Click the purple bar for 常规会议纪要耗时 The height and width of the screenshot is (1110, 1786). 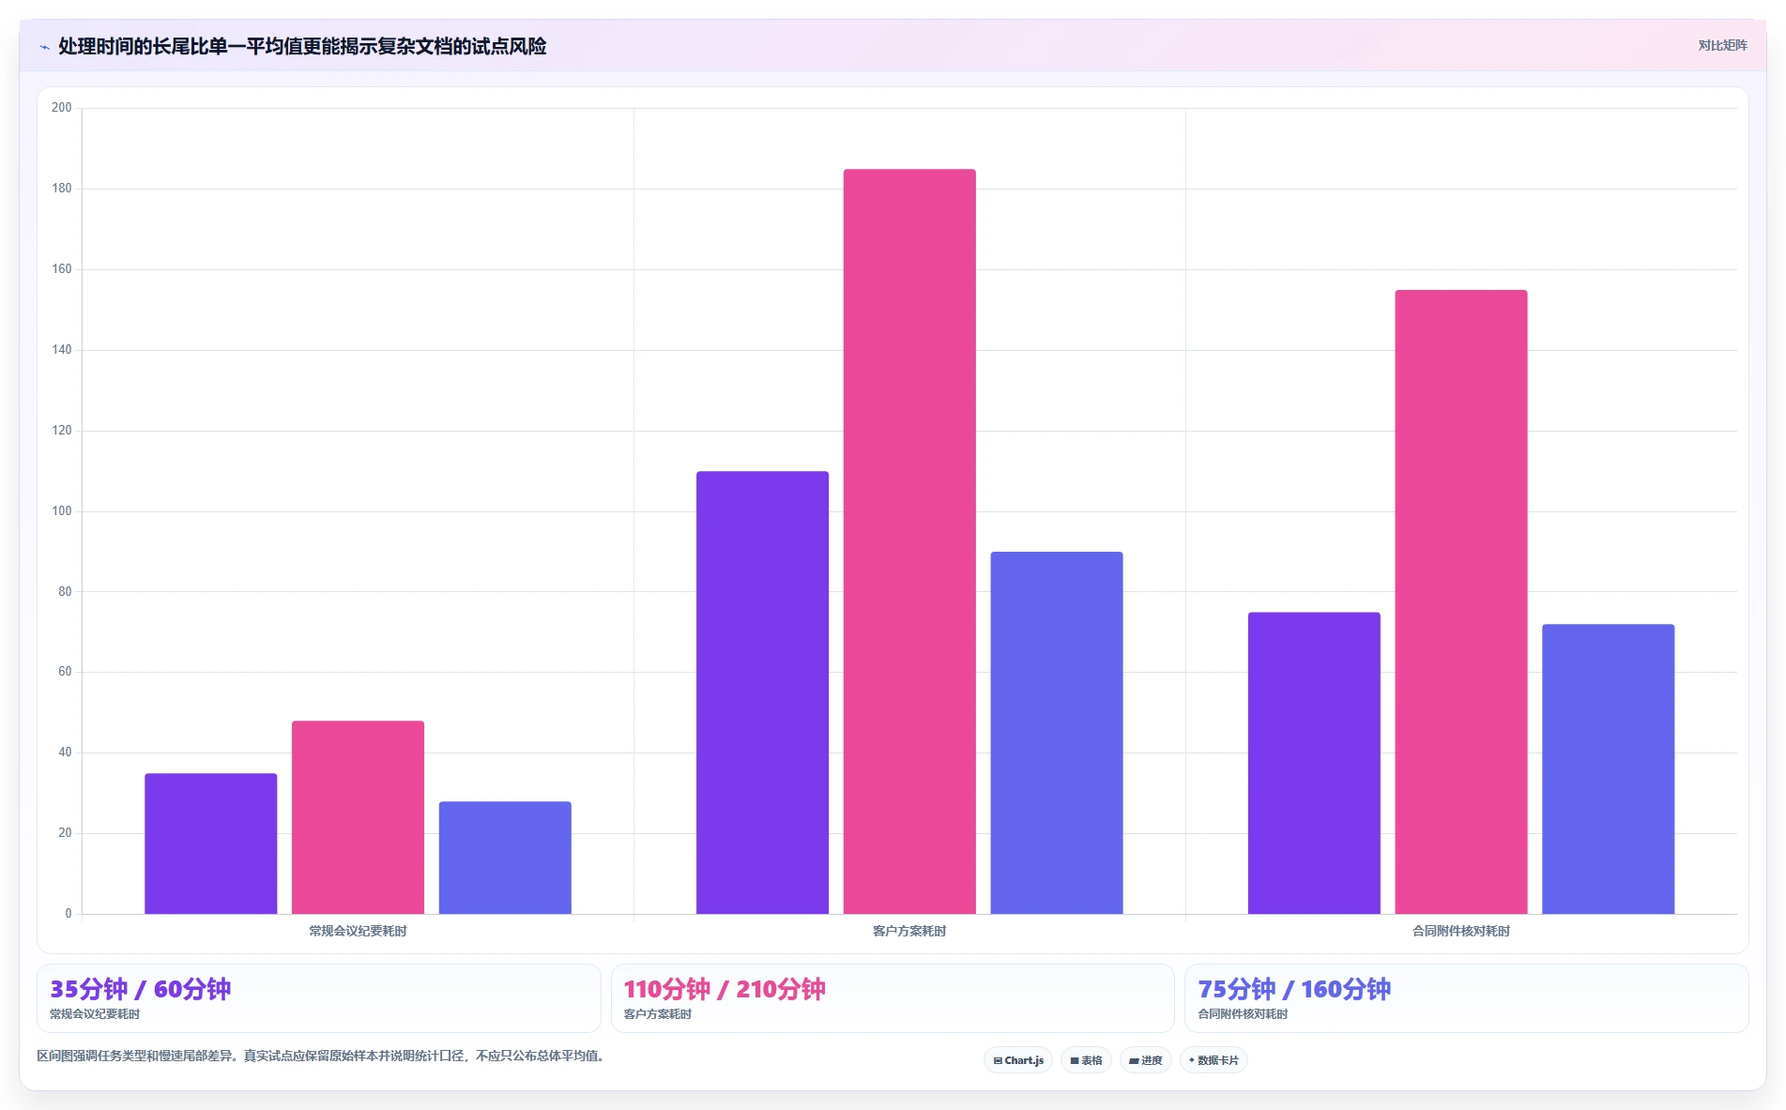[x=211, y=844]
